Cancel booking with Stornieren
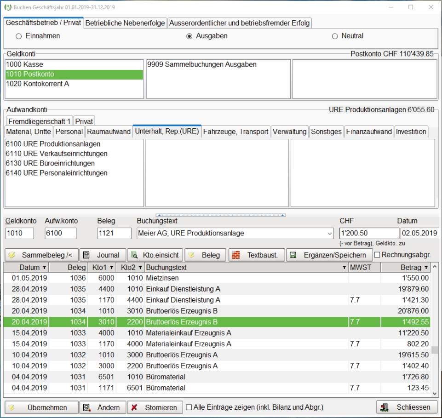Viewport: 442px width, 418px height. tap(155, 407)
